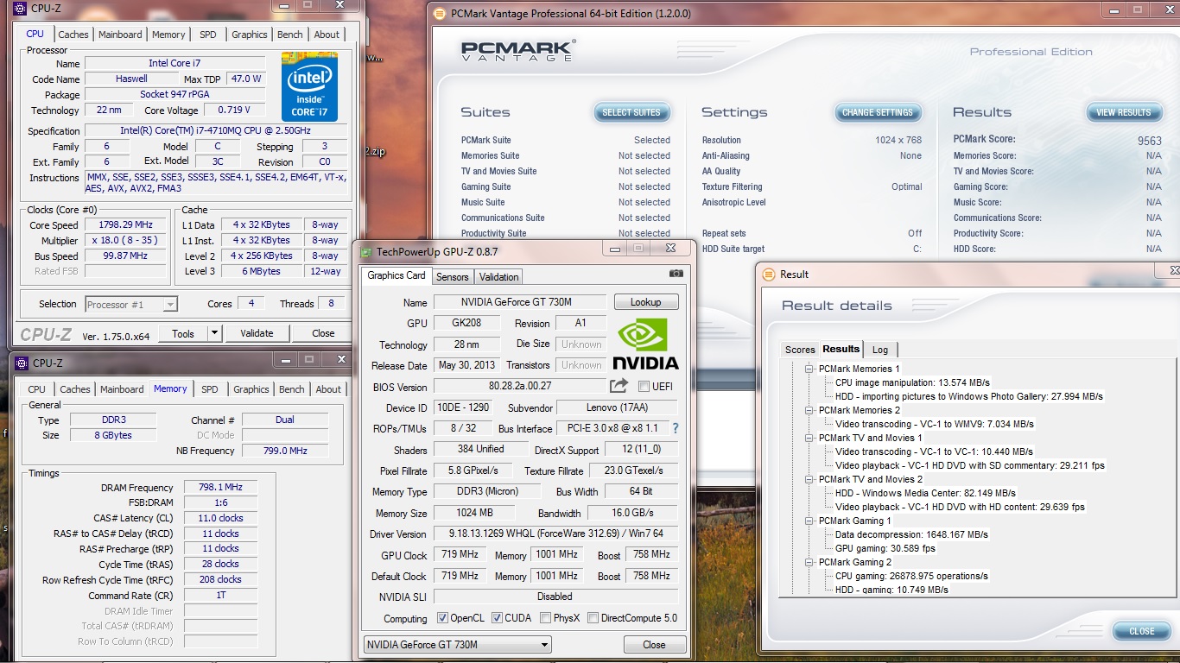
Task: Collapse the PCMark Memories 2 tree node
Action: point(809,410)
